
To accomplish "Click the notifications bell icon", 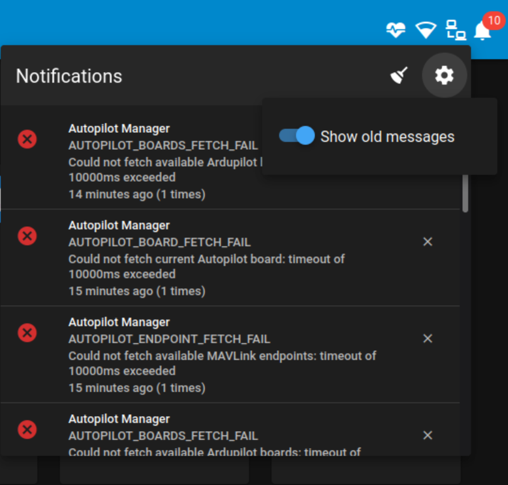I will click(x=482, y=31).
